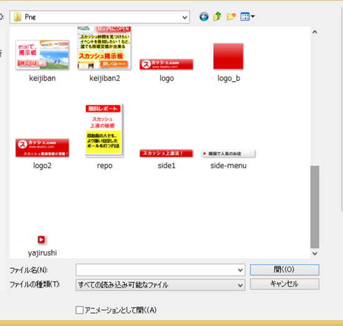Enable アニメーションとして開く checkbox
The width and height of the screenshot is (343, 326).
[x=79, y=310]
